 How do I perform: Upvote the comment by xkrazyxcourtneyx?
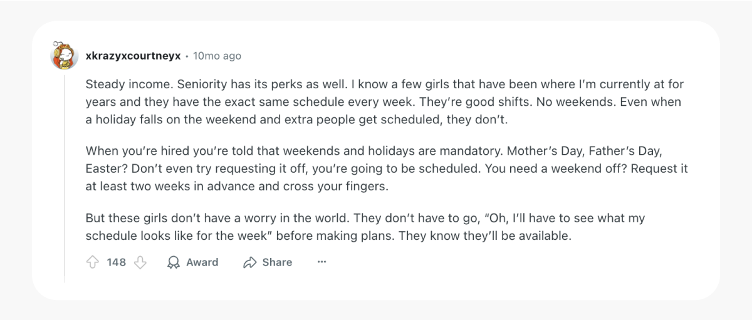click(92, 262)
